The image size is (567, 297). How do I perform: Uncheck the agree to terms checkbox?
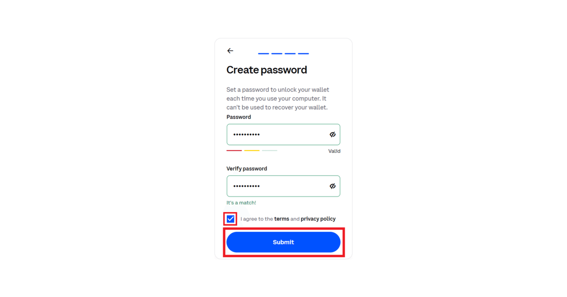click(230, 219)
